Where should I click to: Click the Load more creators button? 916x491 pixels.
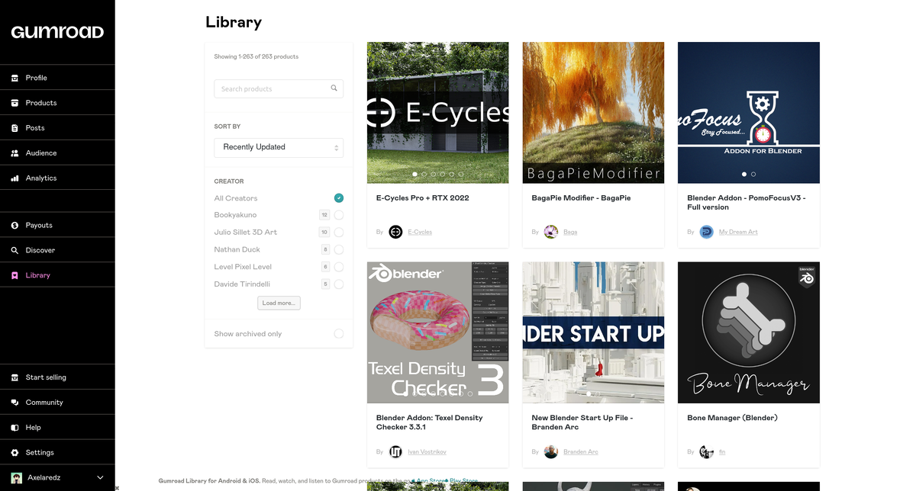(x=279, y=303)
